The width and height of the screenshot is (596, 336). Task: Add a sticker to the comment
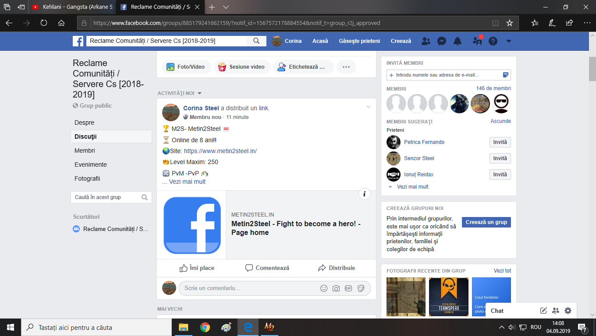361,288
